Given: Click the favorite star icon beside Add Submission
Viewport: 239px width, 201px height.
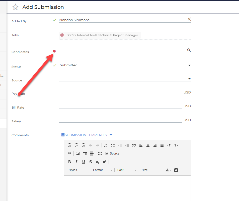Looking at the screenshot, I should [x=15, y=7].
